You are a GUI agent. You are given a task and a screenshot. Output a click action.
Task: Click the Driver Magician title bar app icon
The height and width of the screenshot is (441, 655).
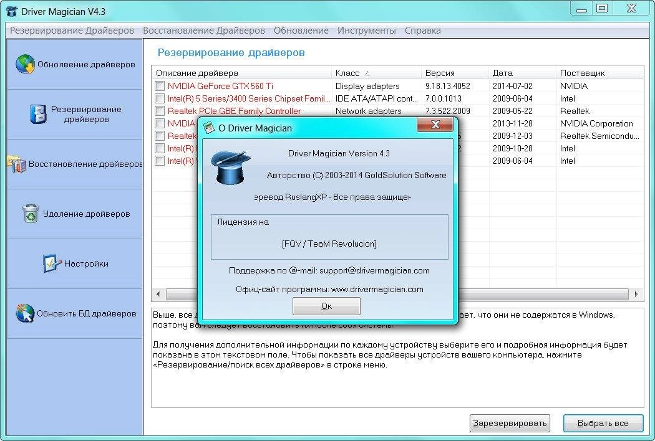point(12,11)
